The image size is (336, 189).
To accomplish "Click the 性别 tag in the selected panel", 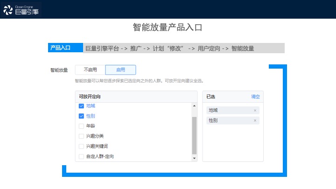I will click(233, 120).
